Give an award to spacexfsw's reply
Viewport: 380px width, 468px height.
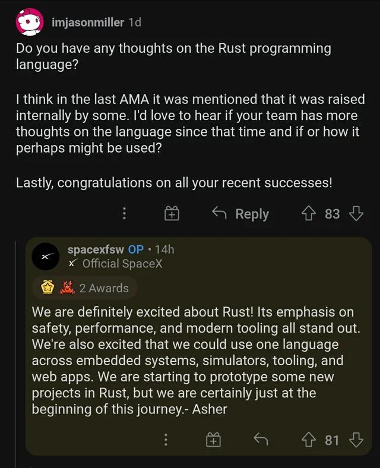[x=213, y=439]
